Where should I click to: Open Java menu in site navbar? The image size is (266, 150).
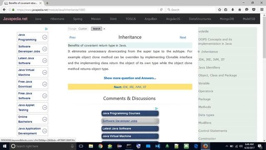38,19
